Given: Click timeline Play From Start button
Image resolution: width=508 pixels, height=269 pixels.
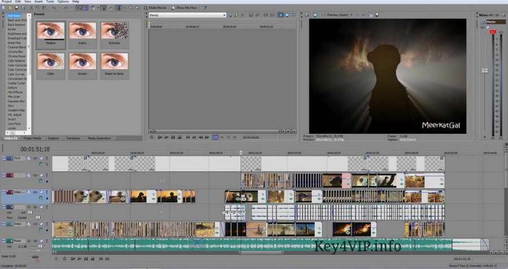Looking at the screenshot, I should [x=73, y=259].
